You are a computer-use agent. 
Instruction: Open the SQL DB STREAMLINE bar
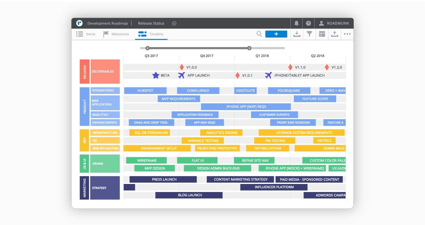click(x=150, y=133)
